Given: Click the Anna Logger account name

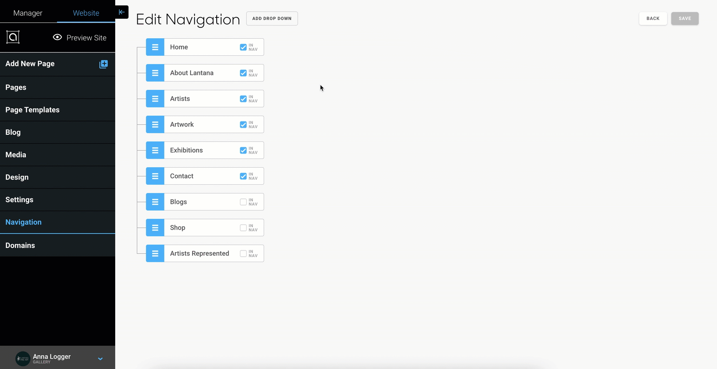Looking at the screenshot, I should click(52, 357).
